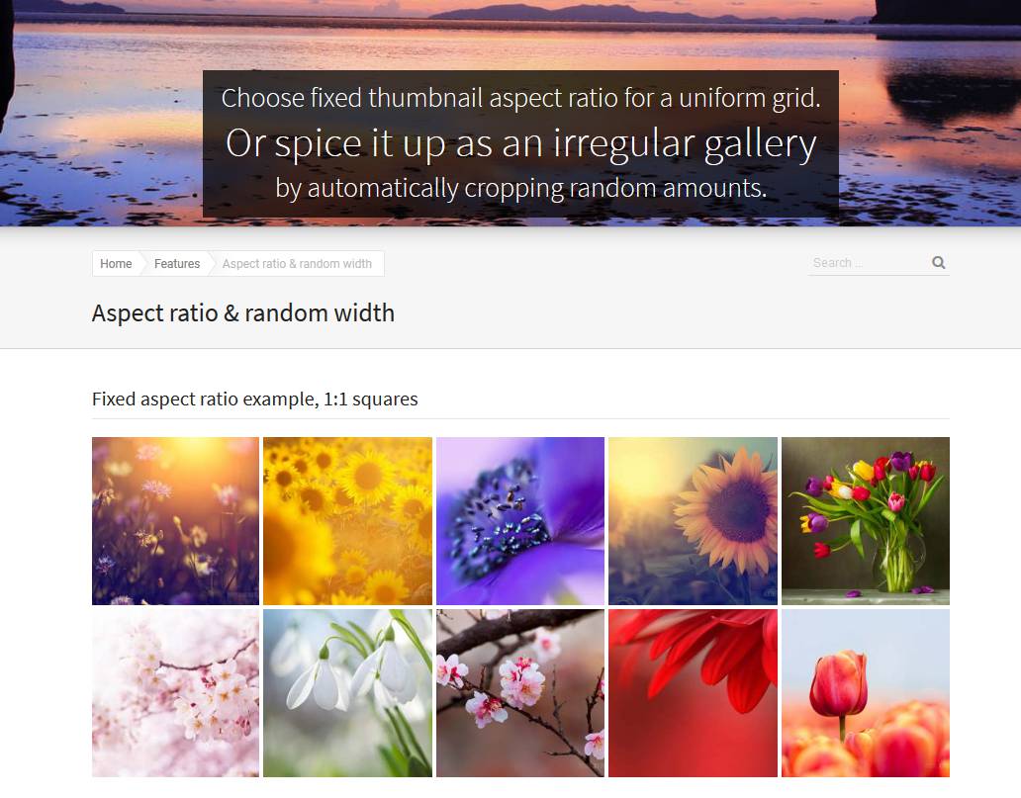Open Features breadcrumb link

176,264
